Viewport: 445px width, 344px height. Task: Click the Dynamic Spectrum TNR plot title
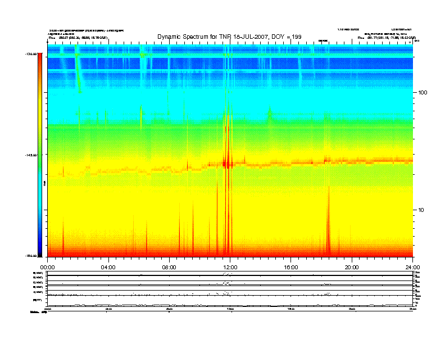tap(229, 37)
